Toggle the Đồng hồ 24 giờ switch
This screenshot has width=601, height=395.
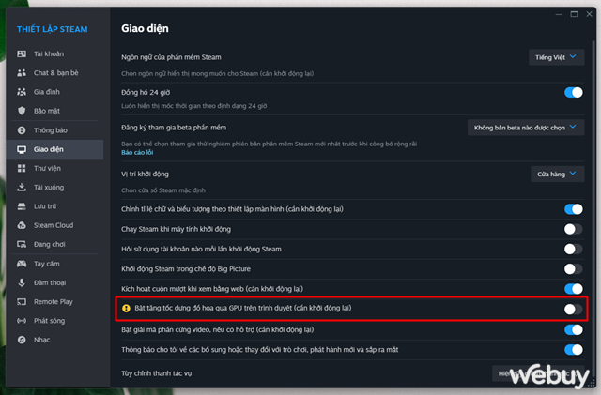click(x=574, y=92)
